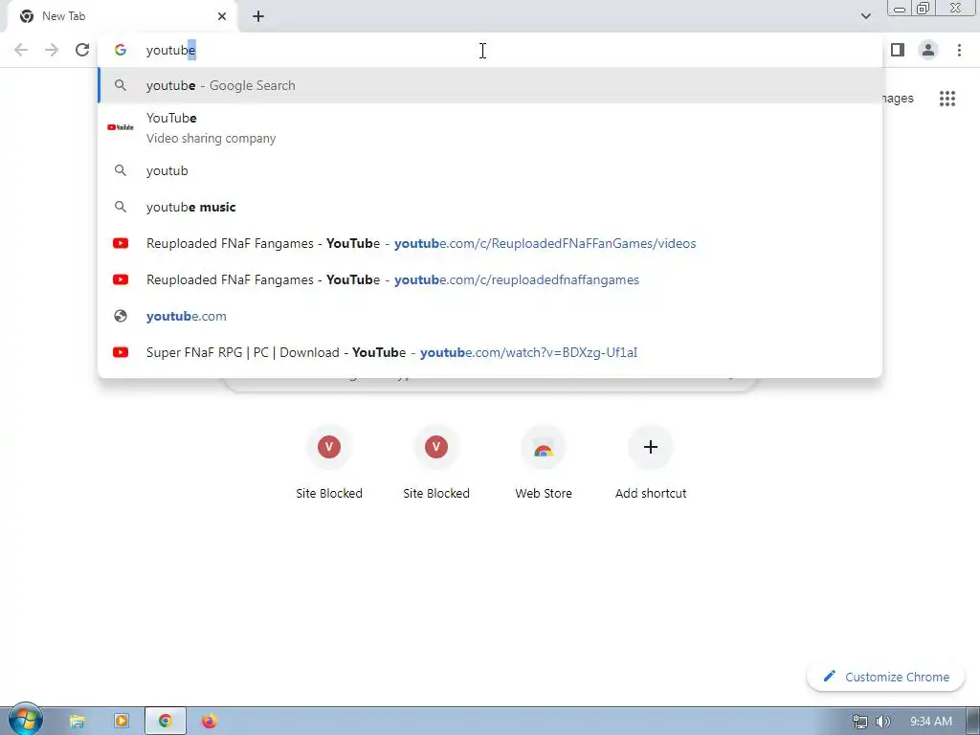This screenshot has width=980, height=735.
Task: Open Windows Explorer from the taskbar
Action: pyautogui.click(x=77, y=722)
